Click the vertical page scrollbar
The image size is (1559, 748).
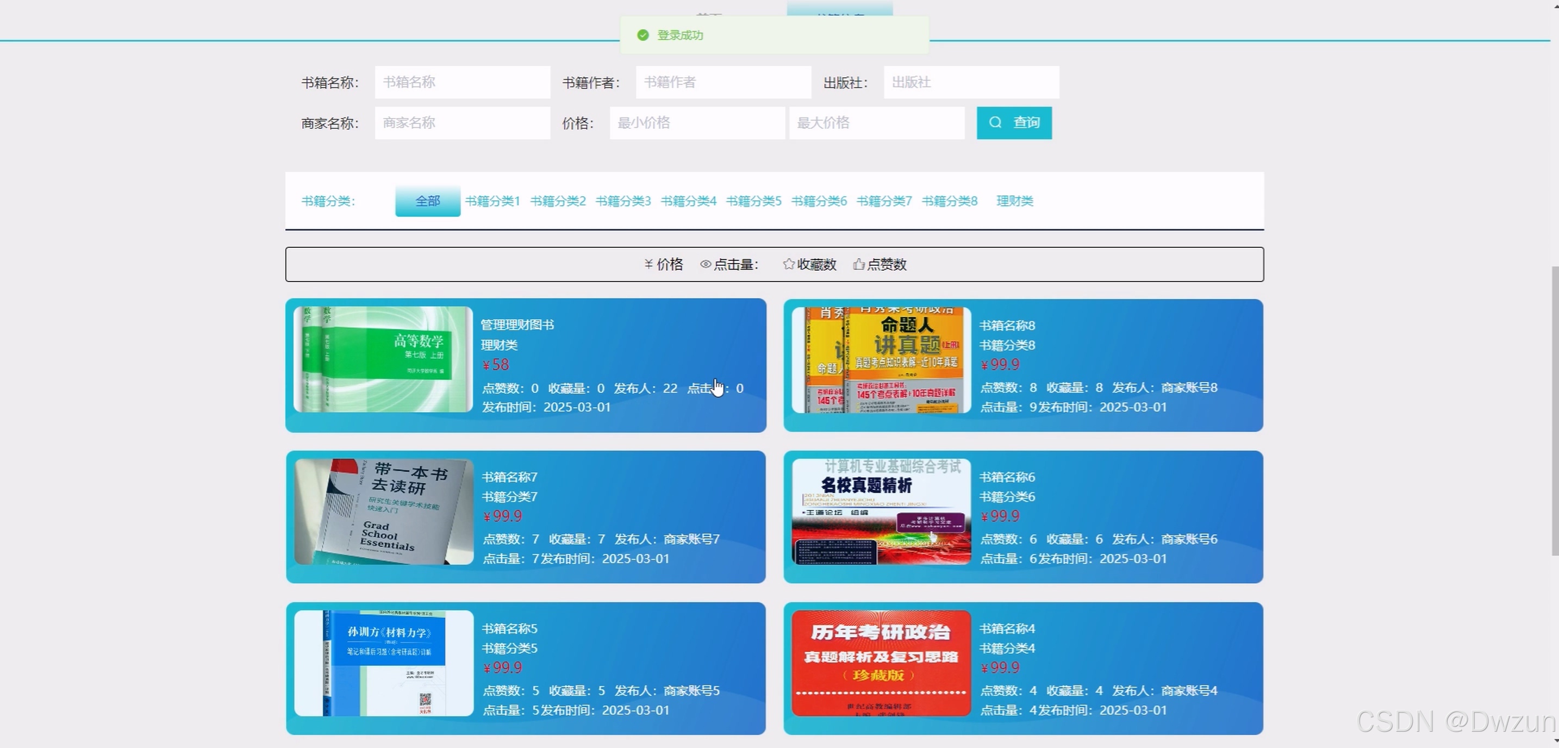(x=1554, y=410)
